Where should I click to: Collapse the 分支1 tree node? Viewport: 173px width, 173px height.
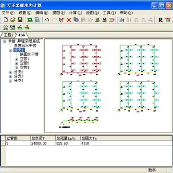coord(11,50)
